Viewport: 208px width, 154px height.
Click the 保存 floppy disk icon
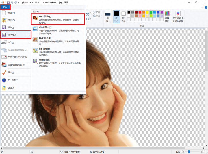point(4,27)
